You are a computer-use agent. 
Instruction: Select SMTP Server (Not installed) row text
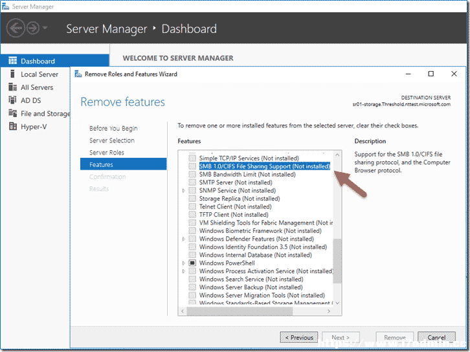236,182
